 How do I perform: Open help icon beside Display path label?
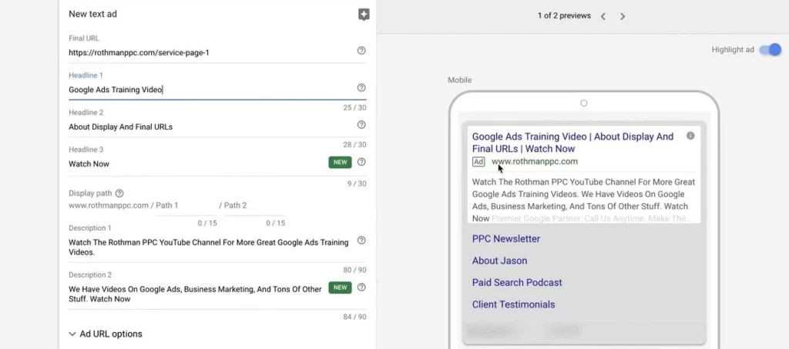(x=119, y=193)
